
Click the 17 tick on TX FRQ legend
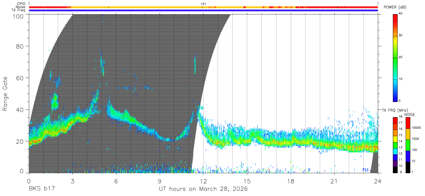(x=401, y=123)
